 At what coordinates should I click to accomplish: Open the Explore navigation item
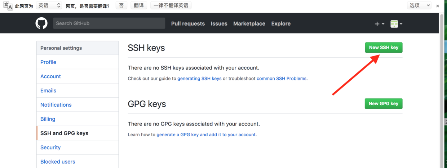281,24
